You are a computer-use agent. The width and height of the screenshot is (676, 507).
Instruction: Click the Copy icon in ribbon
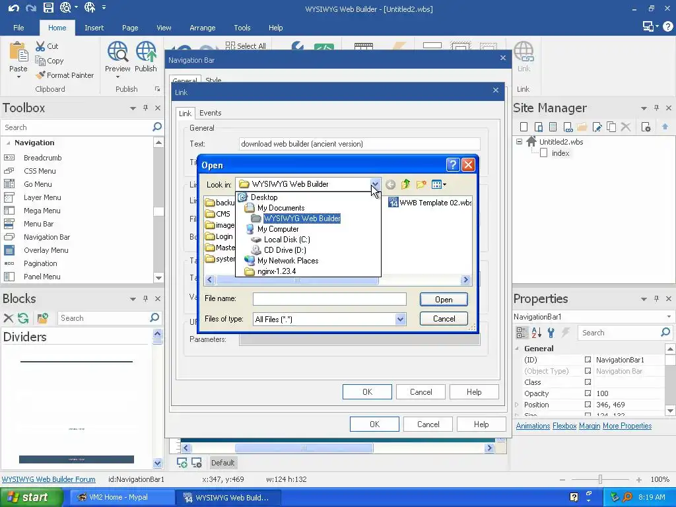point(40,61)
